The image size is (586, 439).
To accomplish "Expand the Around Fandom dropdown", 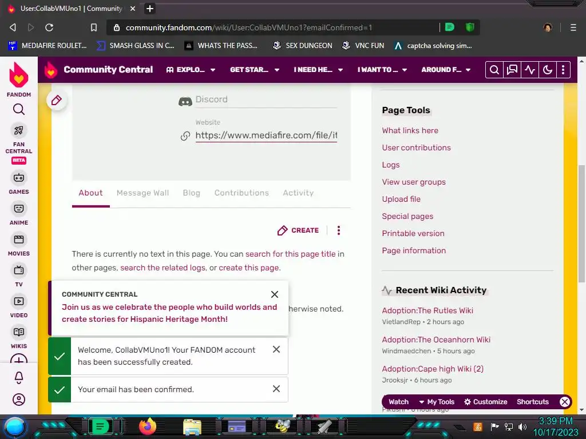I will pos(446,70).
